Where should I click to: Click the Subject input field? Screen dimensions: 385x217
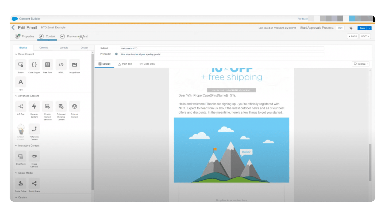click(x=222, y=48)
